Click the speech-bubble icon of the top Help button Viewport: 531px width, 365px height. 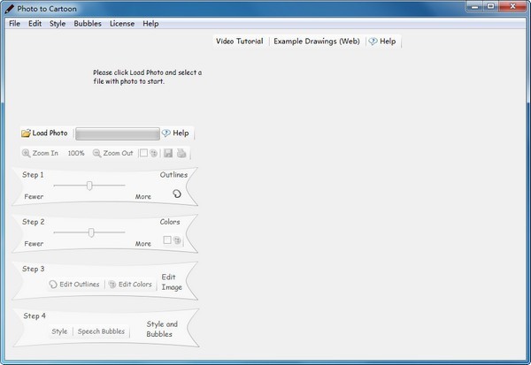click(373, 42)
